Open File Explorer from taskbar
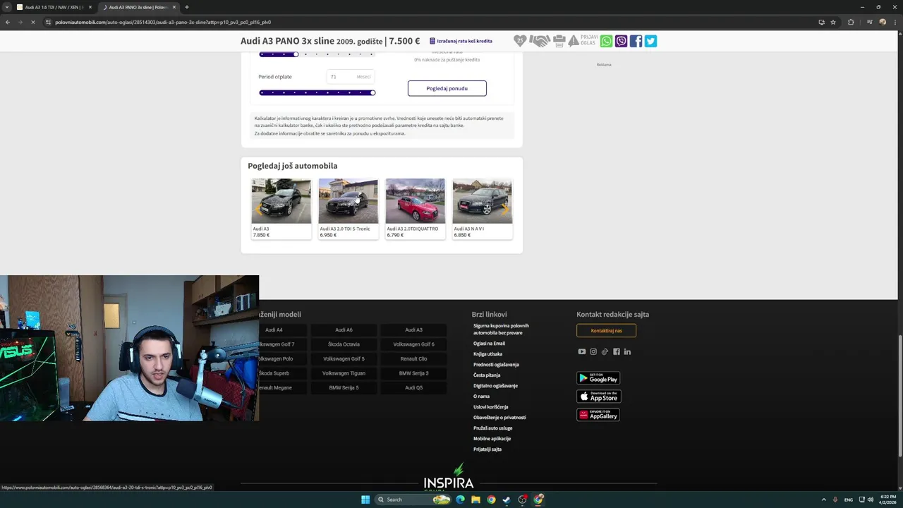Viewport: 903px width, 508px height. (x=475, y=500)
